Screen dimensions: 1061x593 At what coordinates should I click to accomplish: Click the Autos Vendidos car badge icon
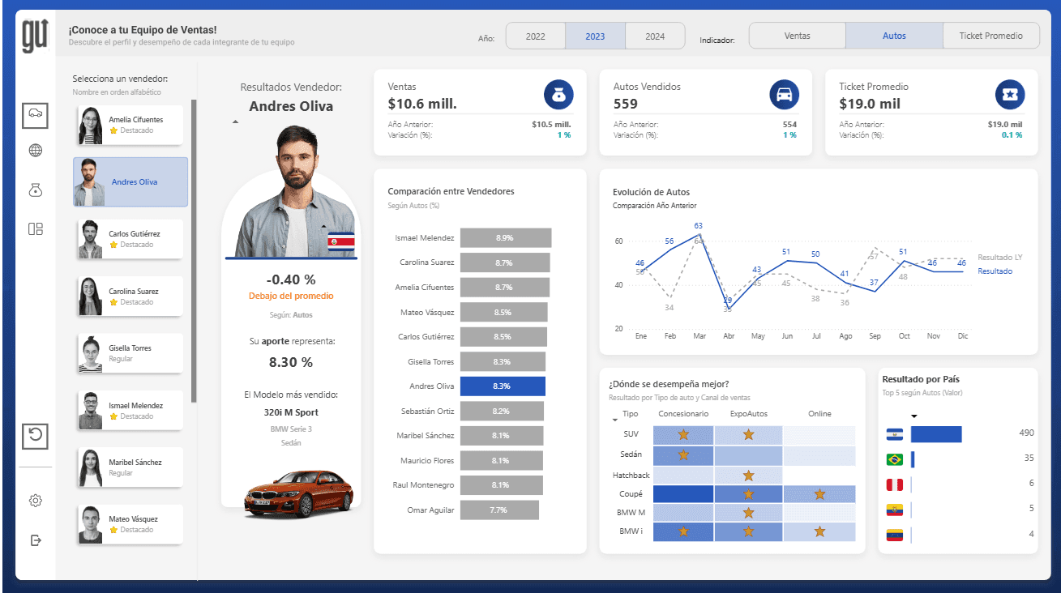[x=784, y=95]
